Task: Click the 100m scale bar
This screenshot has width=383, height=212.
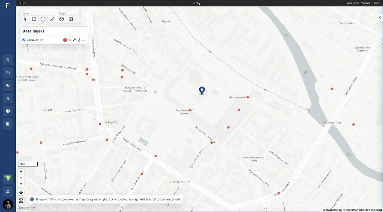Action: (x=28, y=164)
